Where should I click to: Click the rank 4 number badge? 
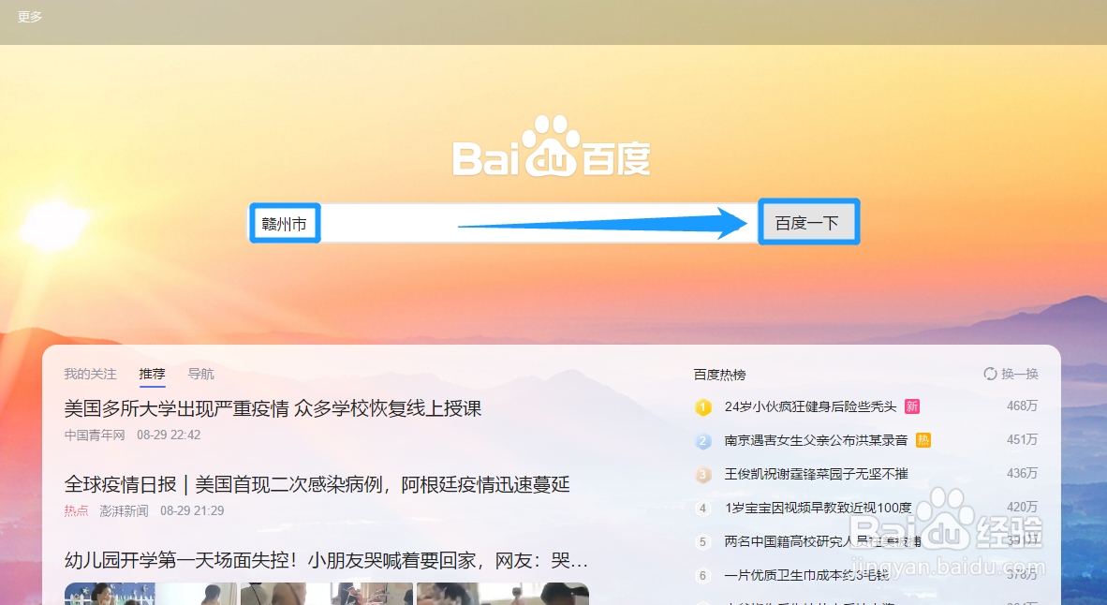click(x=702, y=508)
